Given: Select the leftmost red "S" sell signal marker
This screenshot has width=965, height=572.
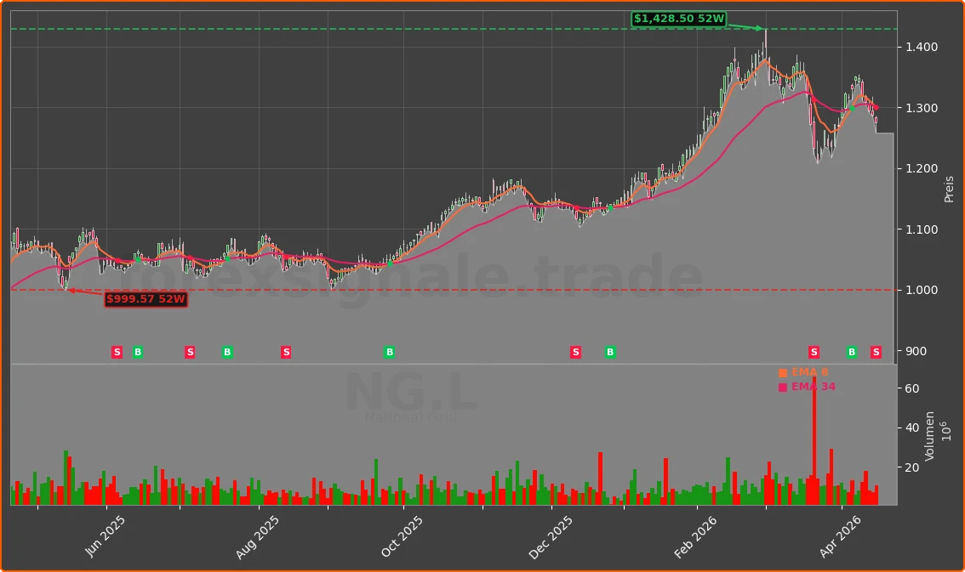Looking at the screenshot, I should [x=116, y=351].
